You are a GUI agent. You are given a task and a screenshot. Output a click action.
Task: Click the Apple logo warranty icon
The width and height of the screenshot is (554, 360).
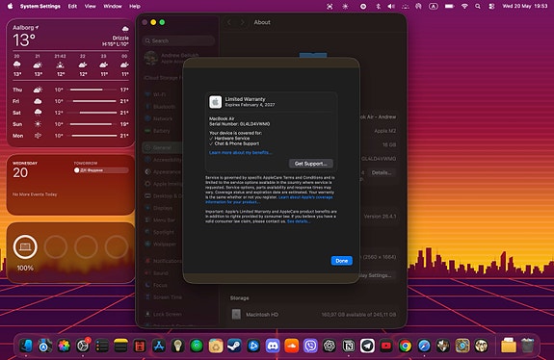coord(215,102)
